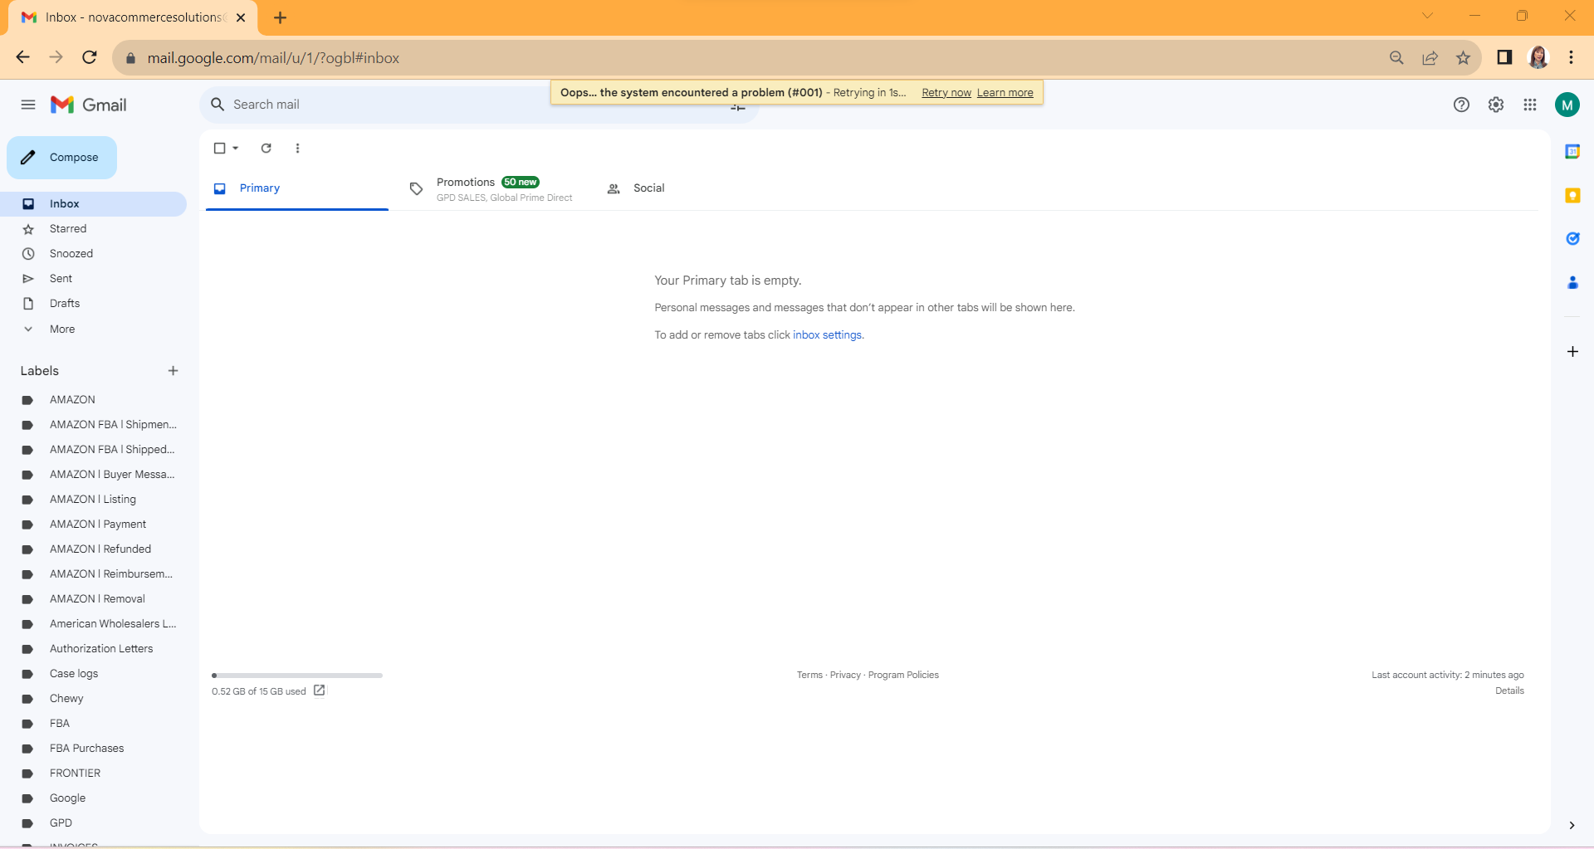This screenshot has width=1594, height=849.
Task: Reload the page in browser toolbar
Action: tap(90, 57)
